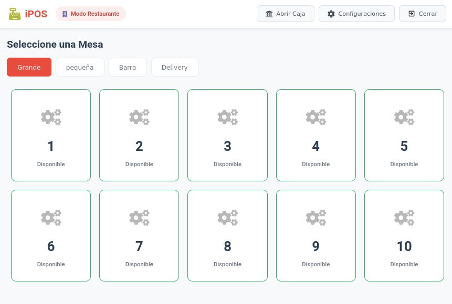This screenshot has width=452, height=304.
Task: Click the gears icon on table 1
Action: pyautogui.click(x=51, y=117)
